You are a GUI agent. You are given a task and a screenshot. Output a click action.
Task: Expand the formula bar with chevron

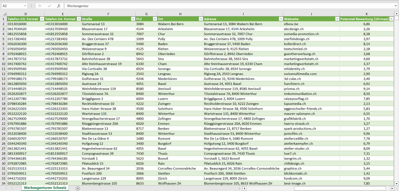[x=396, y=6]
